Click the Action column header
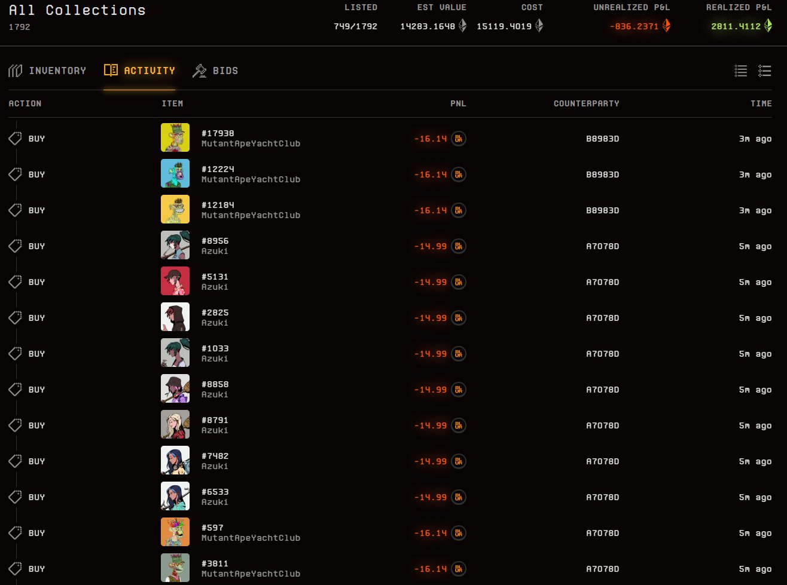 point(25,103)
